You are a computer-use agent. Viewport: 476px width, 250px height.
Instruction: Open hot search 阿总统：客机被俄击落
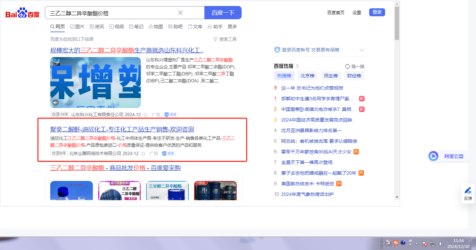[319, 141]
